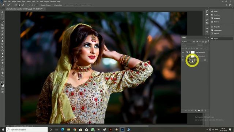Select the Crop tool

click(3, 25)
